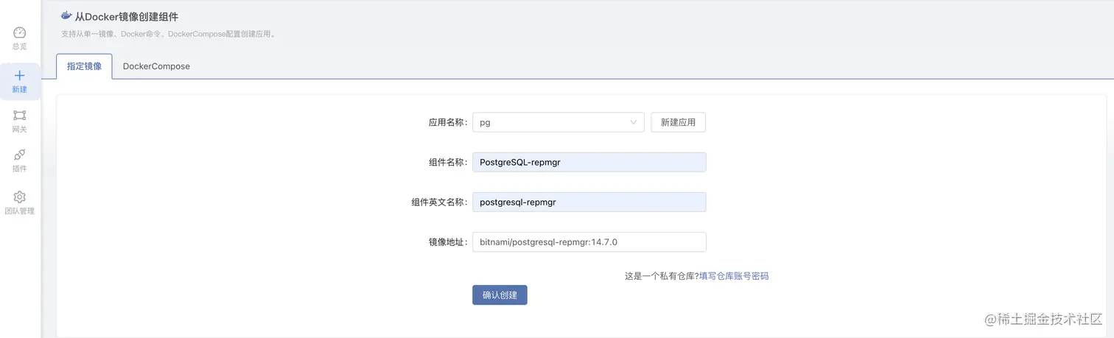1114x338 pixels.
Task: Switch to the 指定镜像 tab
Action: coord(84,66)
